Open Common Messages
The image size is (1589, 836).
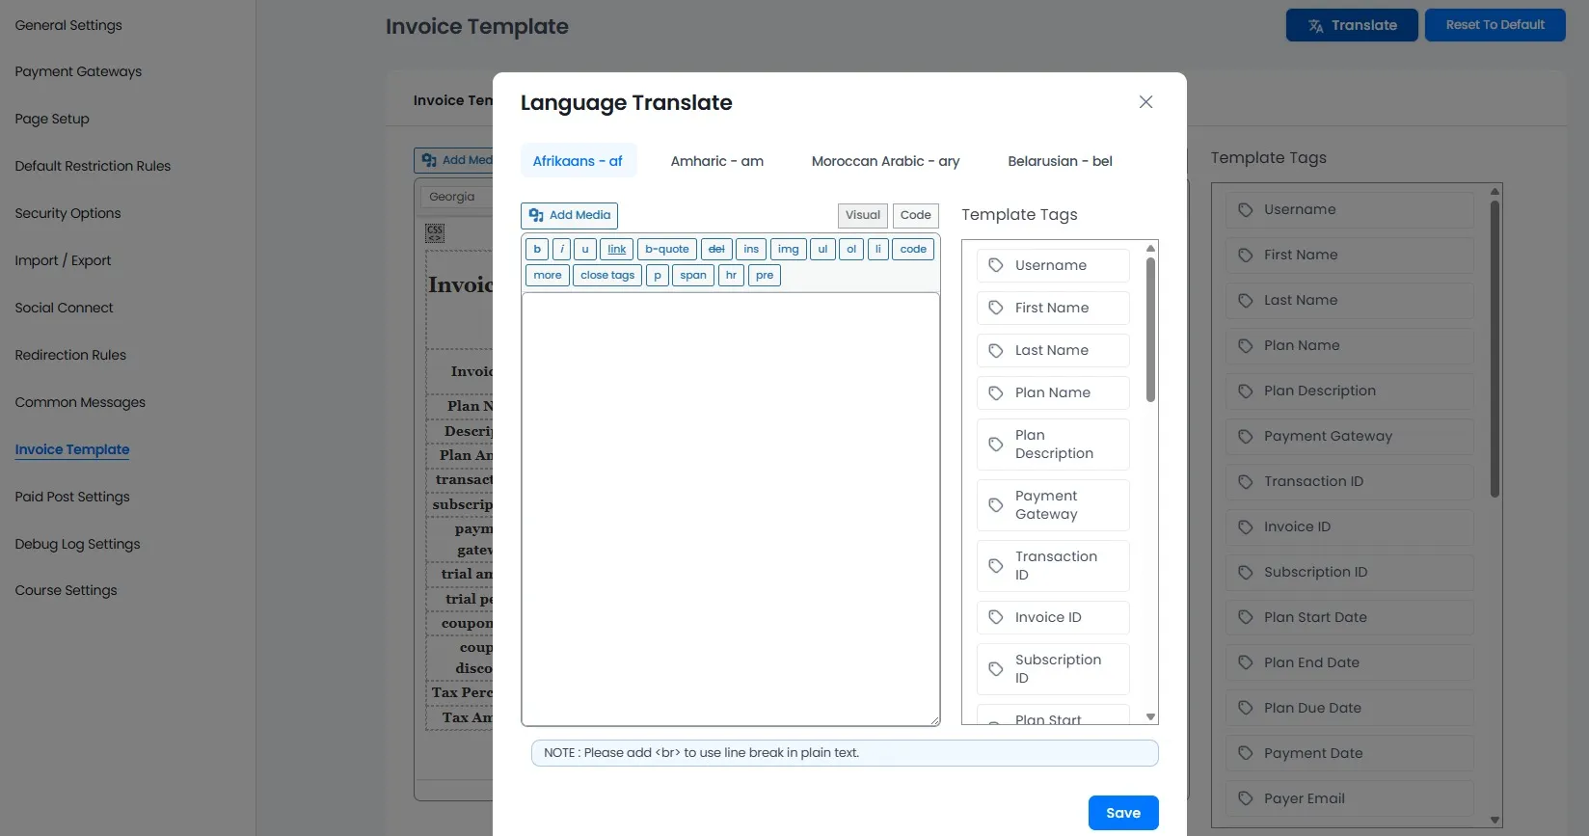(80, 402)
